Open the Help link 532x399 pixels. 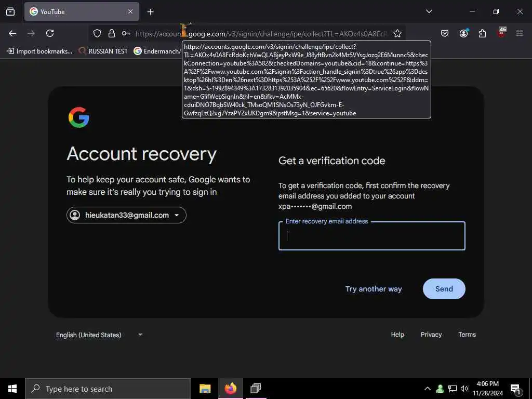coord(397,335)
